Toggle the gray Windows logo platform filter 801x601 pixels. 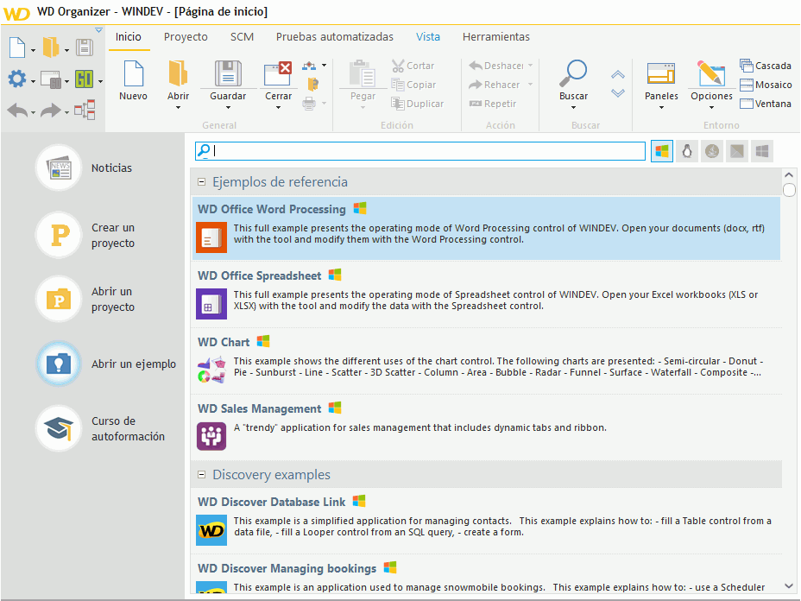click(762, 151)
